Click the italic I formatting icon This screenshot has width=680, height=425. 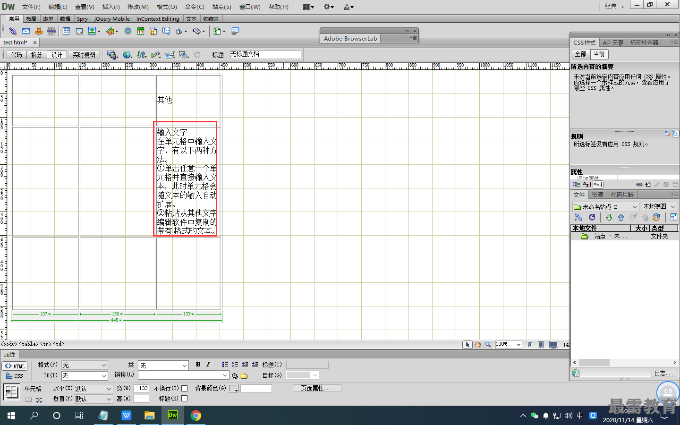click(x=208, y=365)
